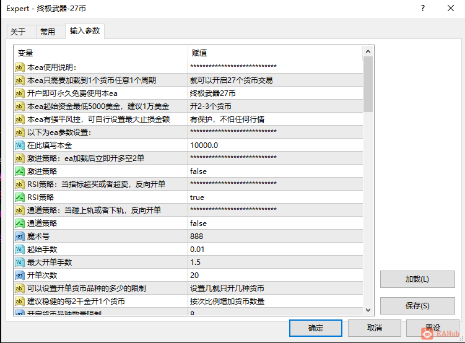This screenshot has height=343, width=465.
Task: Click the scroll down arrow of parameter list
Action: [x=368, y=310]
